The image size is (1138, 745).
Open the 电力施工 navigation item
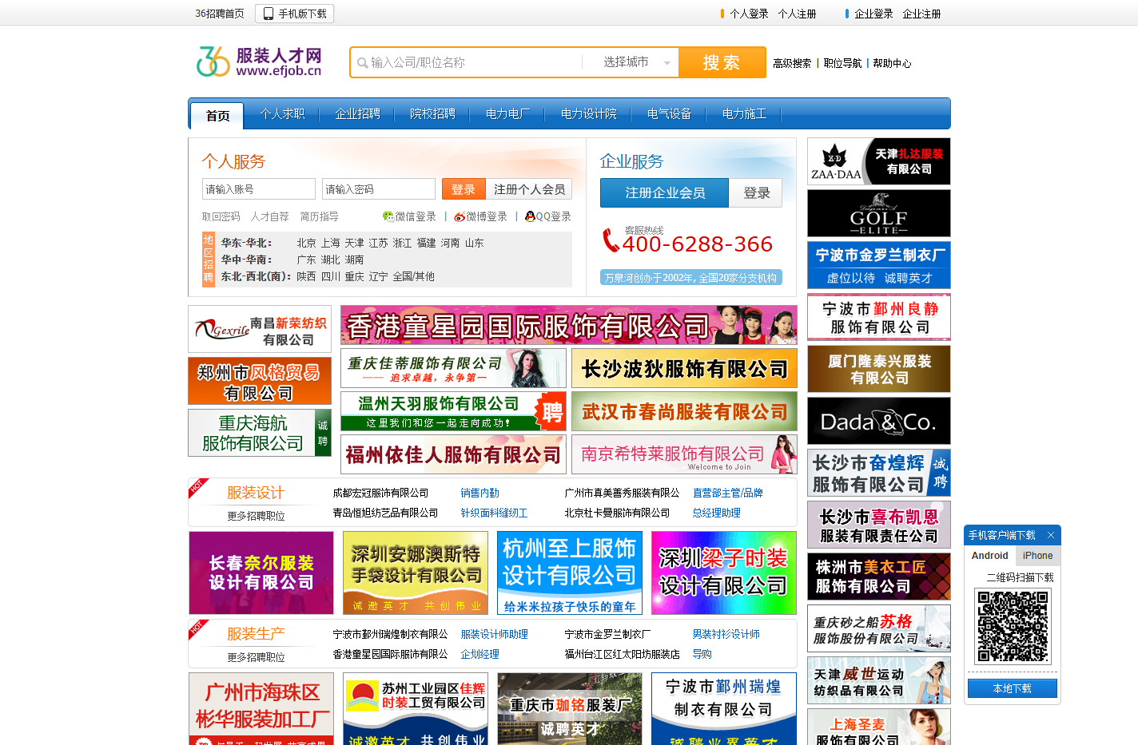pos(744,114)
